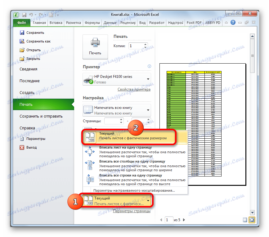Open the Напечатать всю книгу dropdown
This screenshot has width=269, height=237.
click(x=117, y=110)
